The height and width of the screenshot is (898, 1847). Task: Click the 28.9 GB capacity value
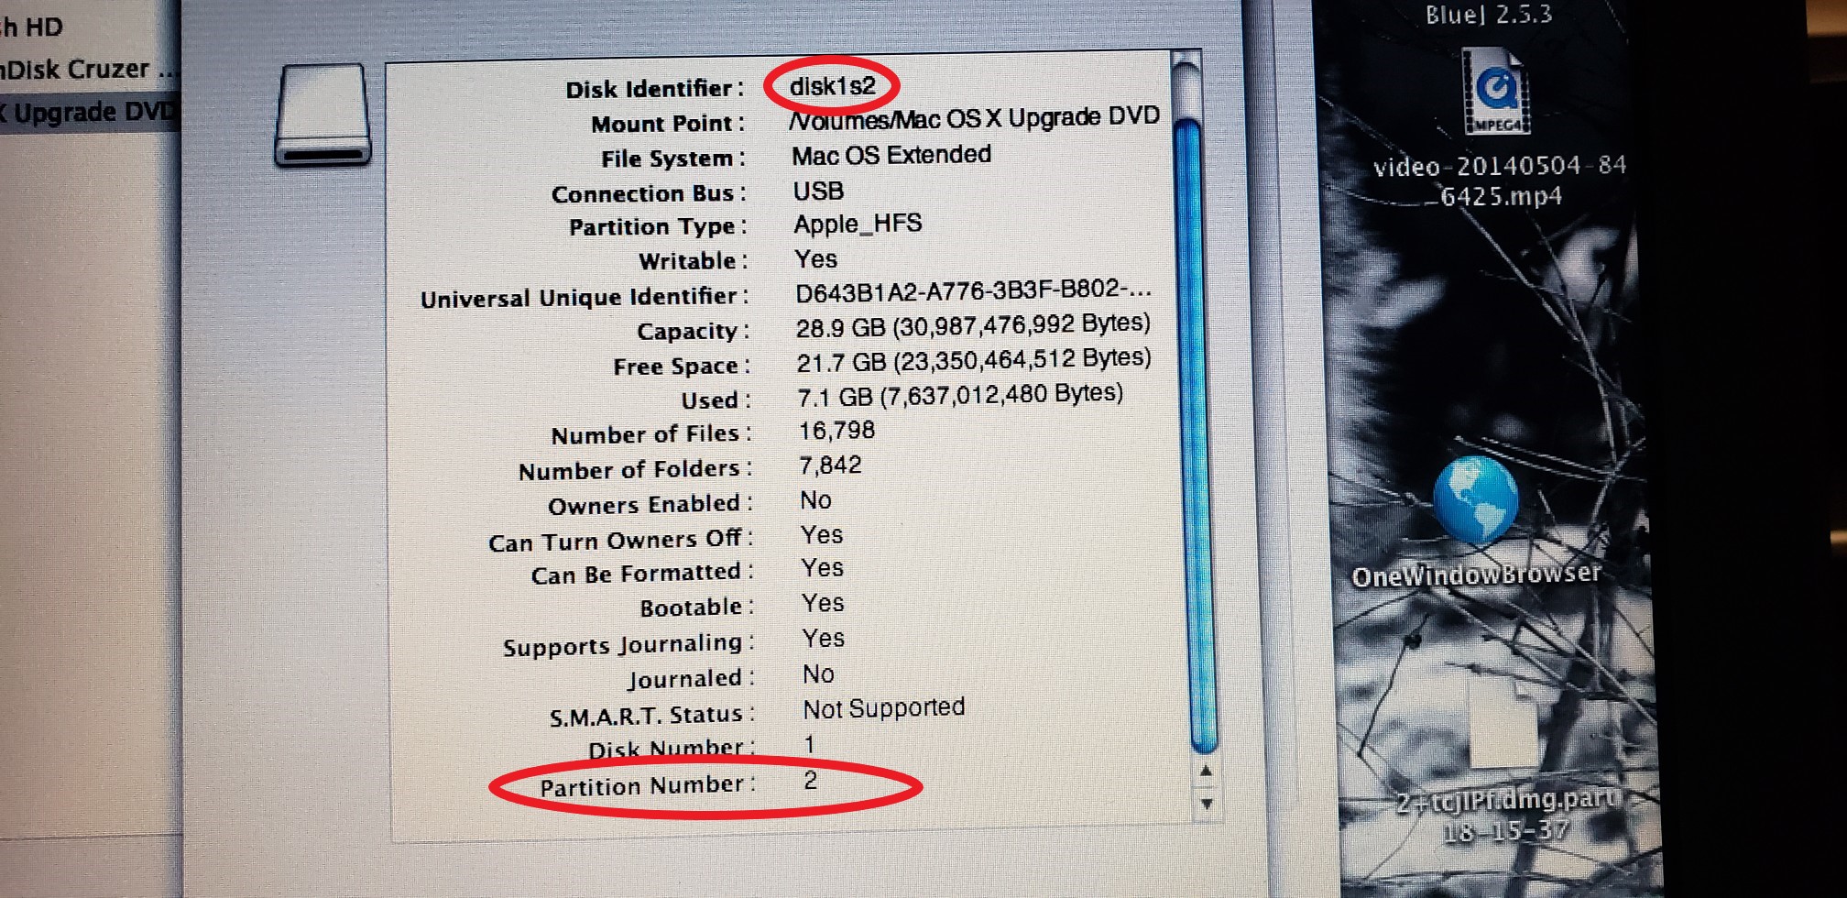pyautogui.click(x=973, y=325)
